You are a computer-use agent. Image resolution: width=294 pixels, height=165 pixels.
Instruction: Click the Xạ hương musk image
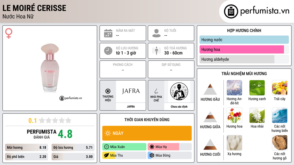point(234,143)
